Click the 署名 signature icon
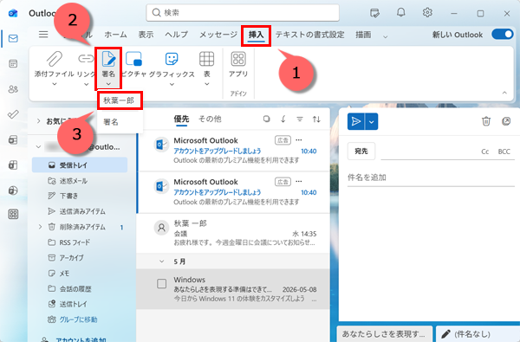Screen dimensions: 520x342 [x=108, y=59]
